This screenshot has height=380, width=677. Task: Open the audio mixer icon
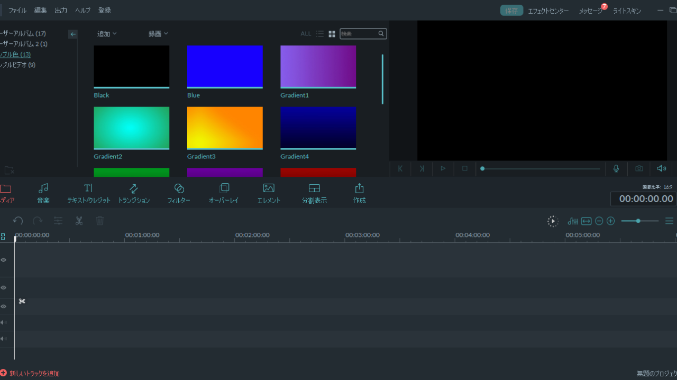(x=573, y=221)
